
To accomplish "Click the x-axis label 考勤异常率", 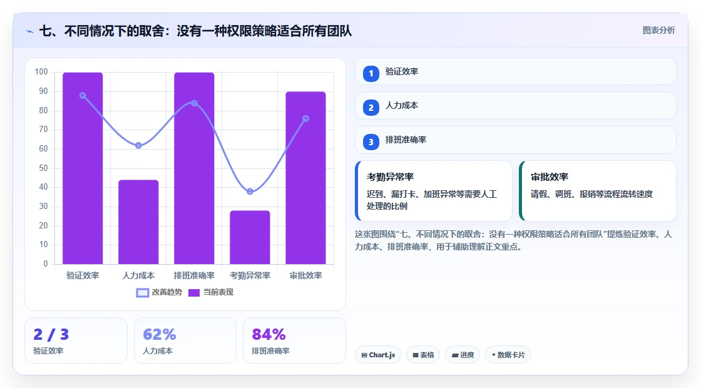I will click(250, 275).
